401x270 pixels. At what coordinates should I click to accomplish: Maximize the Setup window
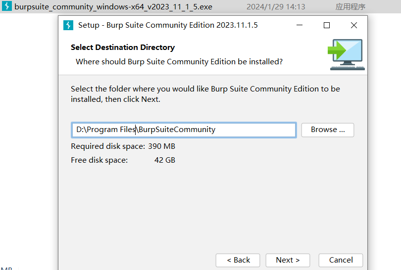tap(327, 25)
